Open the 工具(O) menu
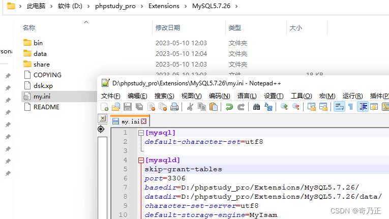Image resolution: width=389 pixels, height=219 pixels. pos(302,96)
